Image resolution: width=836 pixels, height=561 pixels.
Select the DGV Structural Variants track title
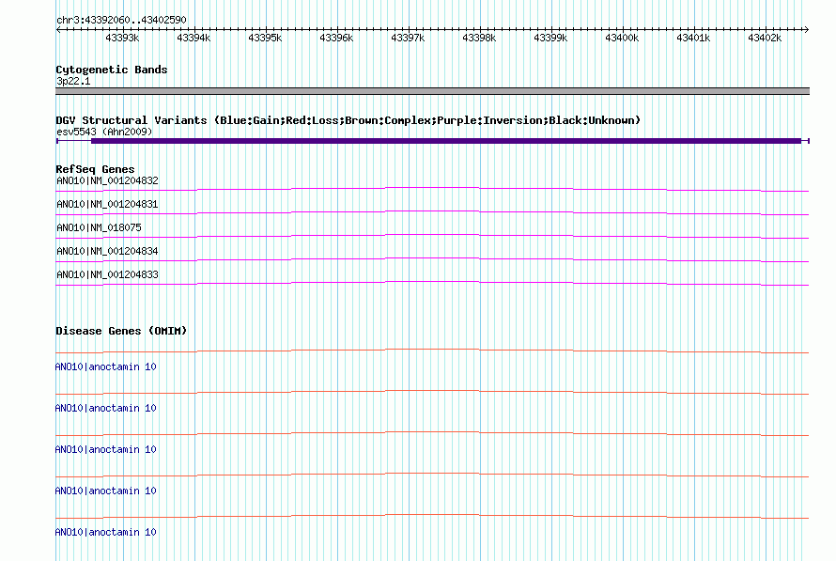coord(348,120)
